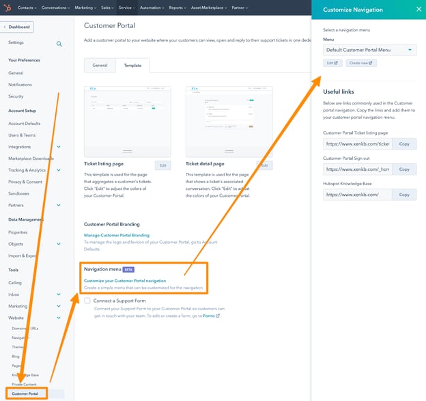Collapse the Website sidebar section
The width and height of the screenshot is (426, 401).
click(59, 318)
